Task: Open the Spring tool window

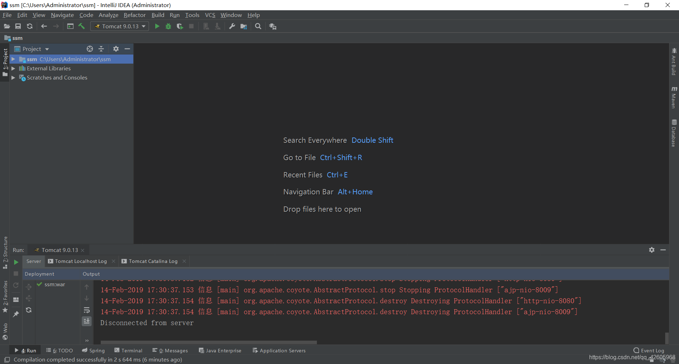Action: [93, 351]
